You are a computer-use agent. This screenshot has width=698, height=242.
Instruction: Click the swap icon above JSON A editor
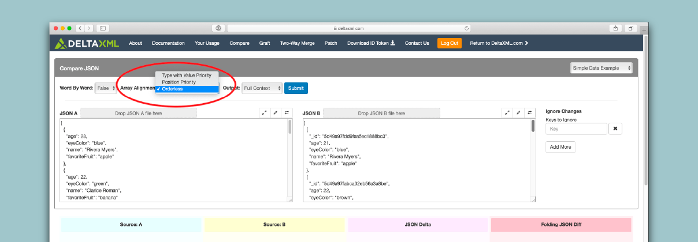click(x=287, y=113)
